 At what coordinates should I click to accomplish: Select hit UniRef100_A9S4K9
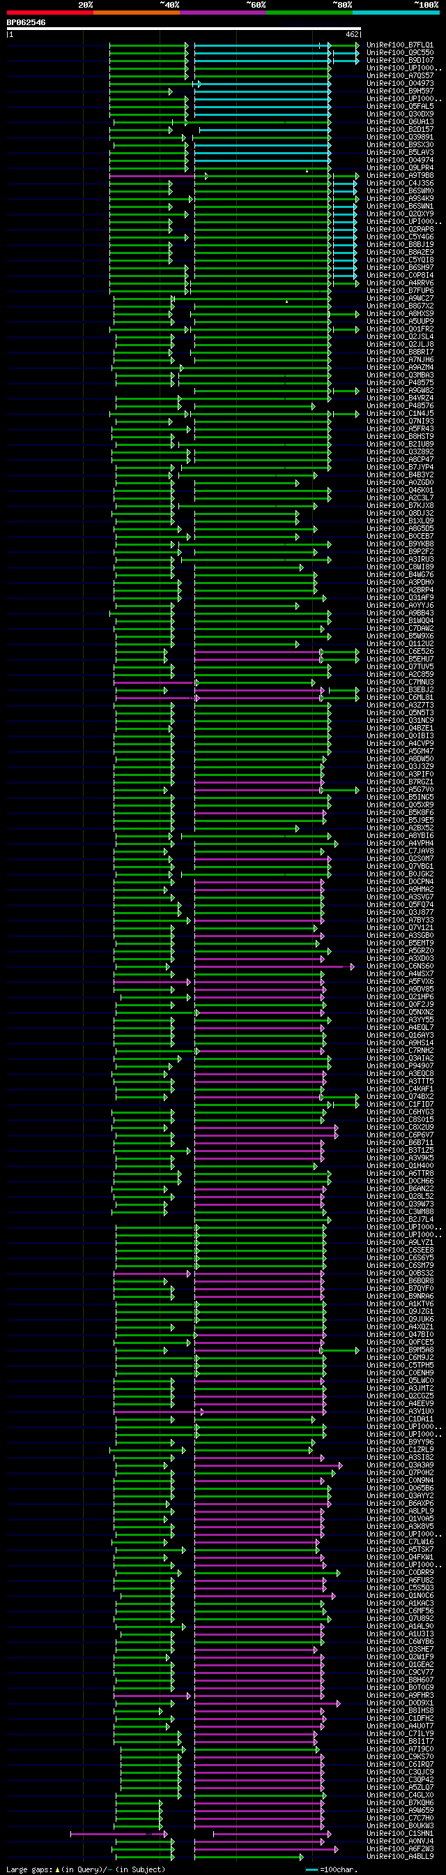(x=400, y=199)
